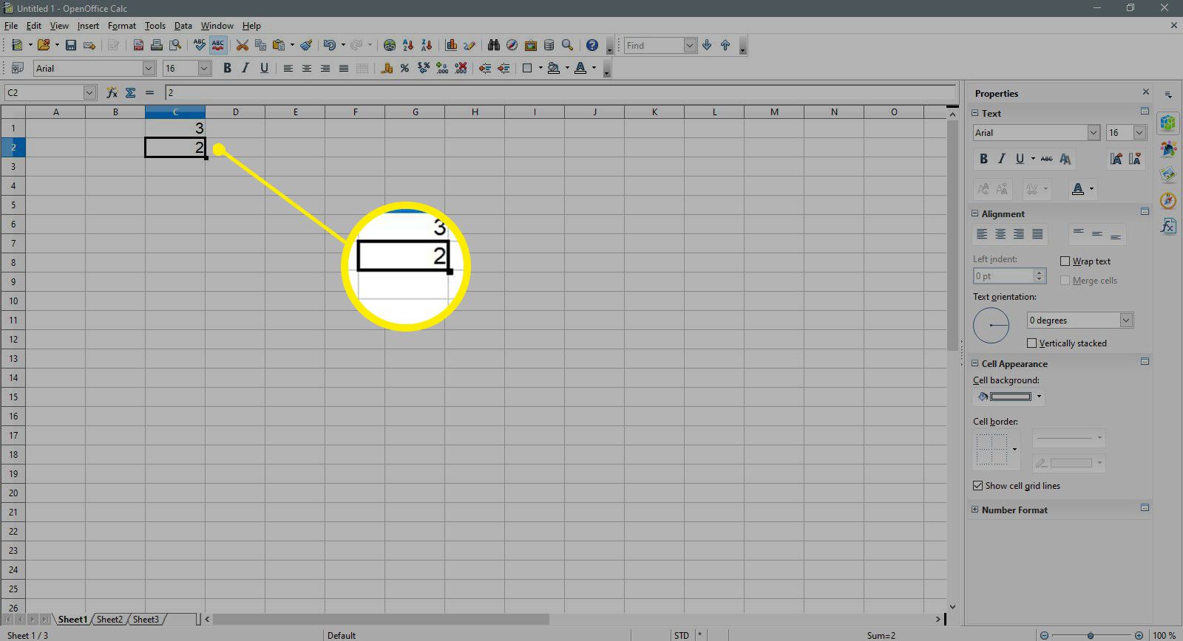This screenshot has width=1183, height=641.
Task: Click the Percent number format icon
Action: point(404,68)
